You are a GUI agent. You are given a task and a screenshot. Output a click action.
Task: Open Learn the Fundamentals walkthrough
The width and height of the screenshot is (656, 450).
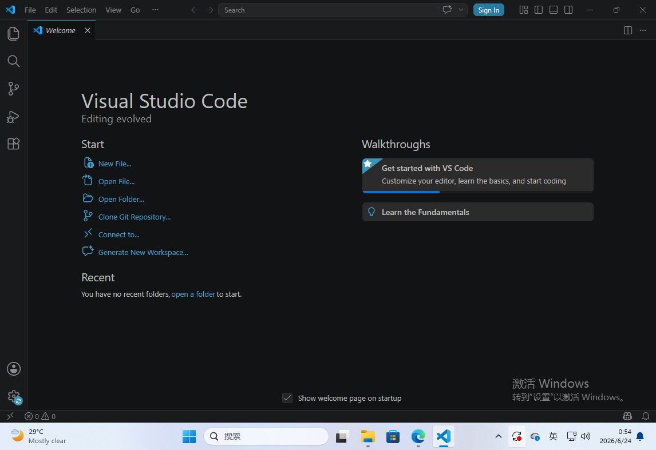[x=478, y=212]
